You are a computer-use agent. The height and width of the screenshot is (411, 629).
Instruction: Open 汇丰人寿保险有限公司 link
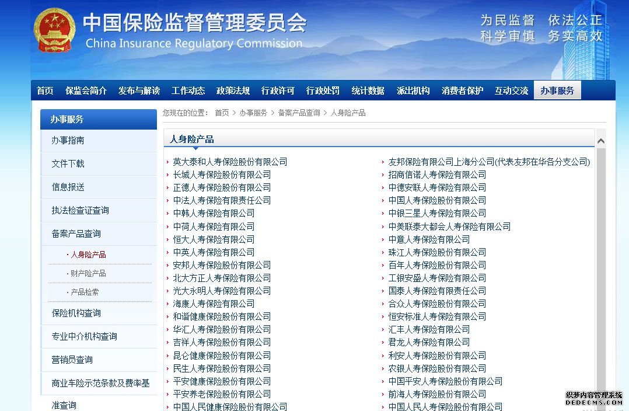point(429,329)
